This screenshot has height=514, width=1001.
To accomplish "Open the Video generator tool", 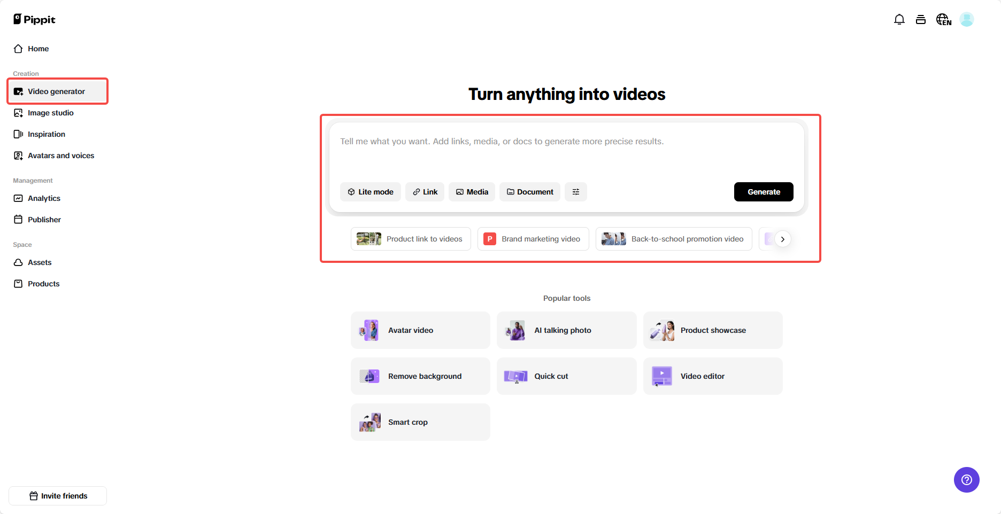I will [x=56, y=91].
